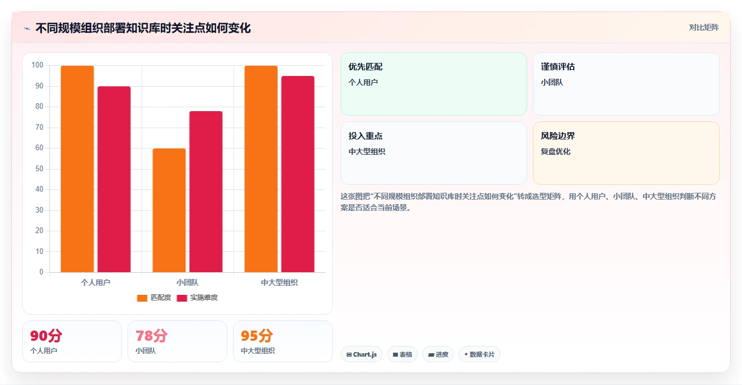This screenshot has width=742, height=385.
Task: Click the red 实施难度 legend swatch
Action: [x=182, y=298]
